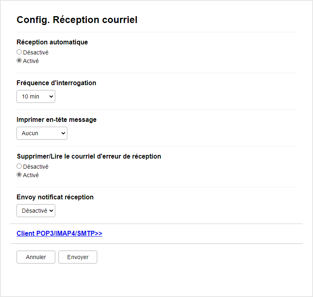Click the Fréquence d'interrogation heading text

pos(56,83)
